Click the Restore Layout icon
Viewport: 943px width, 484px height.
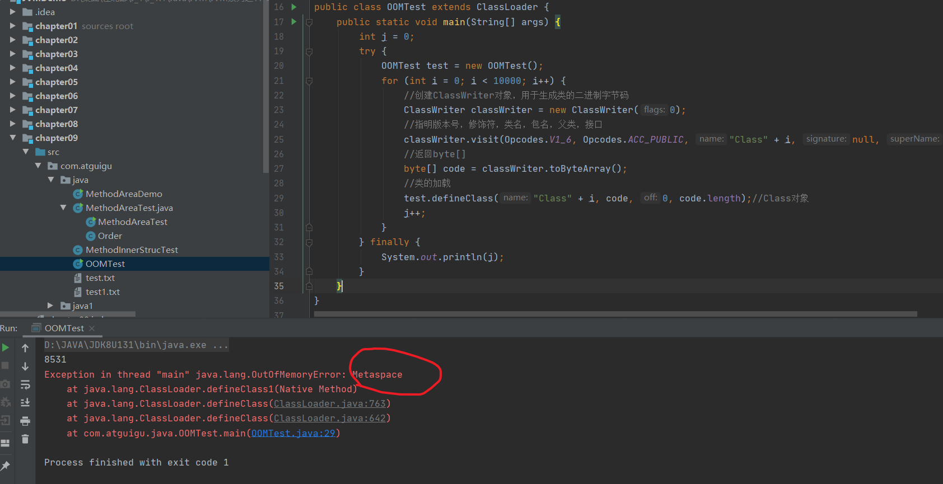(6, 443)
